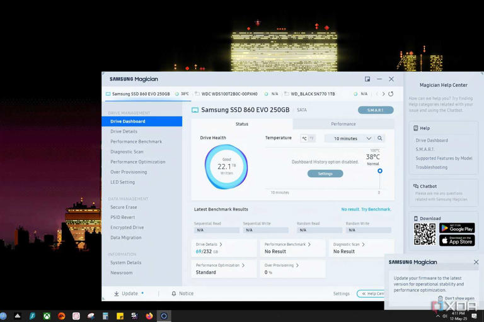Click the temperature history search magnifier icon

point(379,138)
